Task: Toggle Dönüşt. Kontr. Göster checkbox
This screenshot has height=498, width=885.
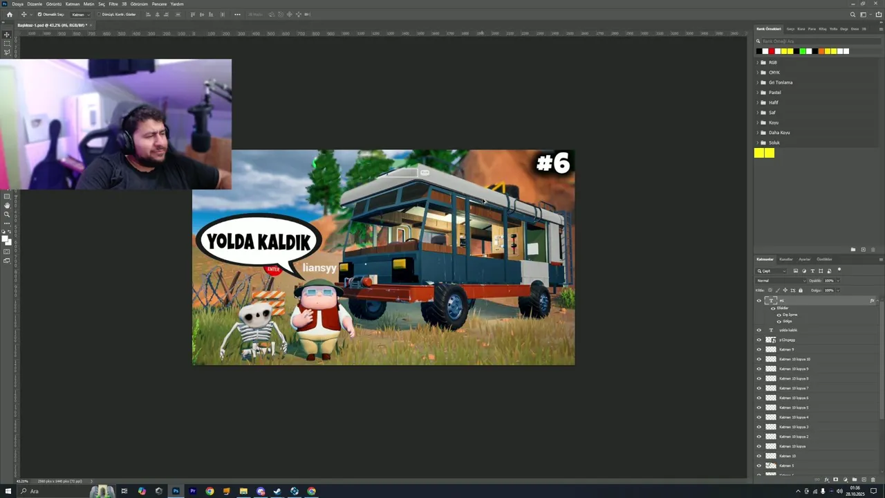Action: click(x=99, y=15)
